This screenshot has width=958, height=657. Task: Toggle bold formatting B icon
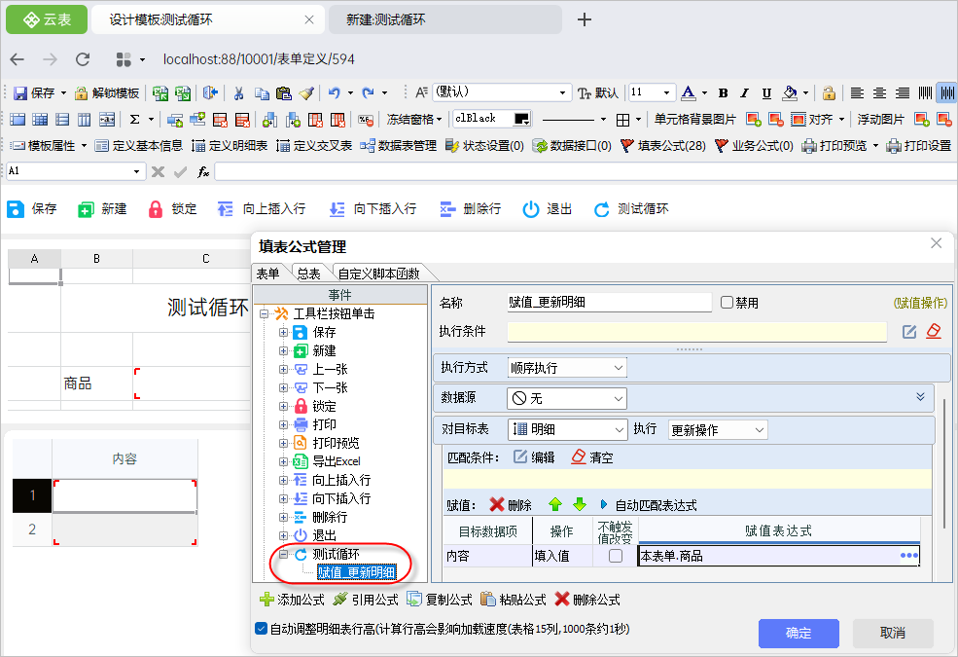(x=724, y=92)
